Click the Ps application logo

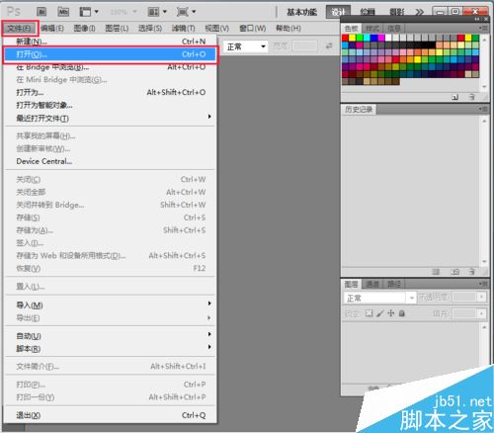click(14, 12)
